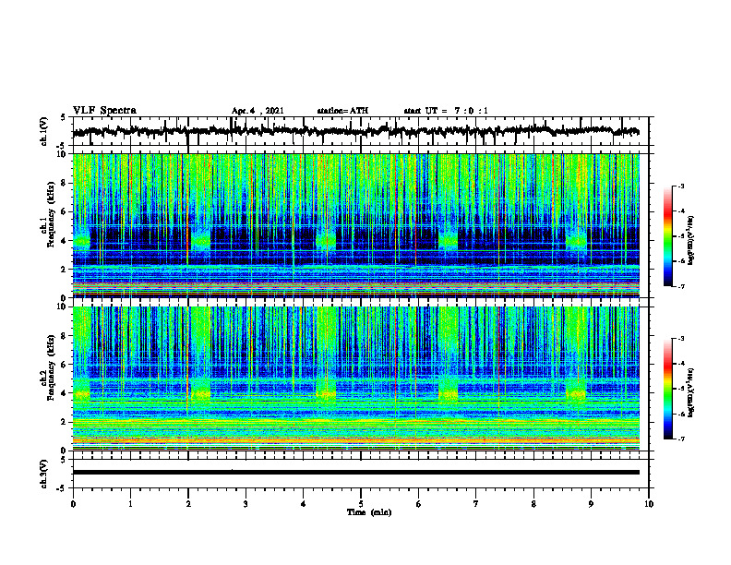
Task: Click the "-3" tick on ch.1 colorbar
Action: pyautogui.click(x=680, y=186)
